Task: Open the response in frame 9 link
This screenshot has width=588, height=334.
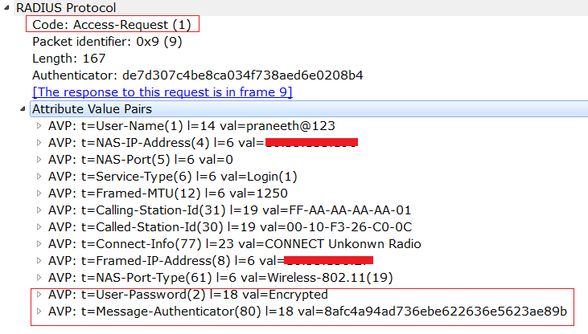Action: pyautogui.click(x=162, y=92)
